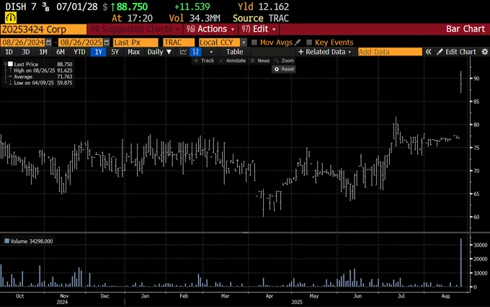The width and height of the screenshot is (490, 307).
Task: Select the 1Y range tab
Action: pyautogui.click(x=99, y=52)
